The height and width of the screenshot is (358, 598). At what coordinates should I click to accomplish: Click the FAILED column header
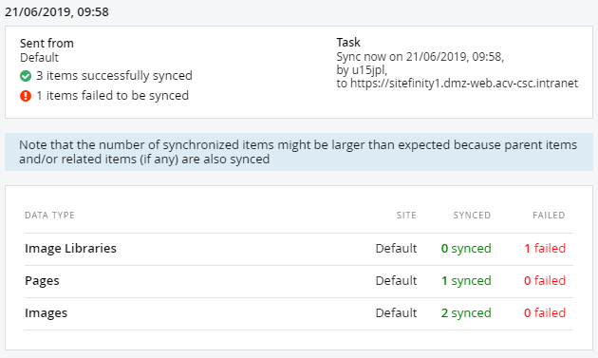point(549,216)
